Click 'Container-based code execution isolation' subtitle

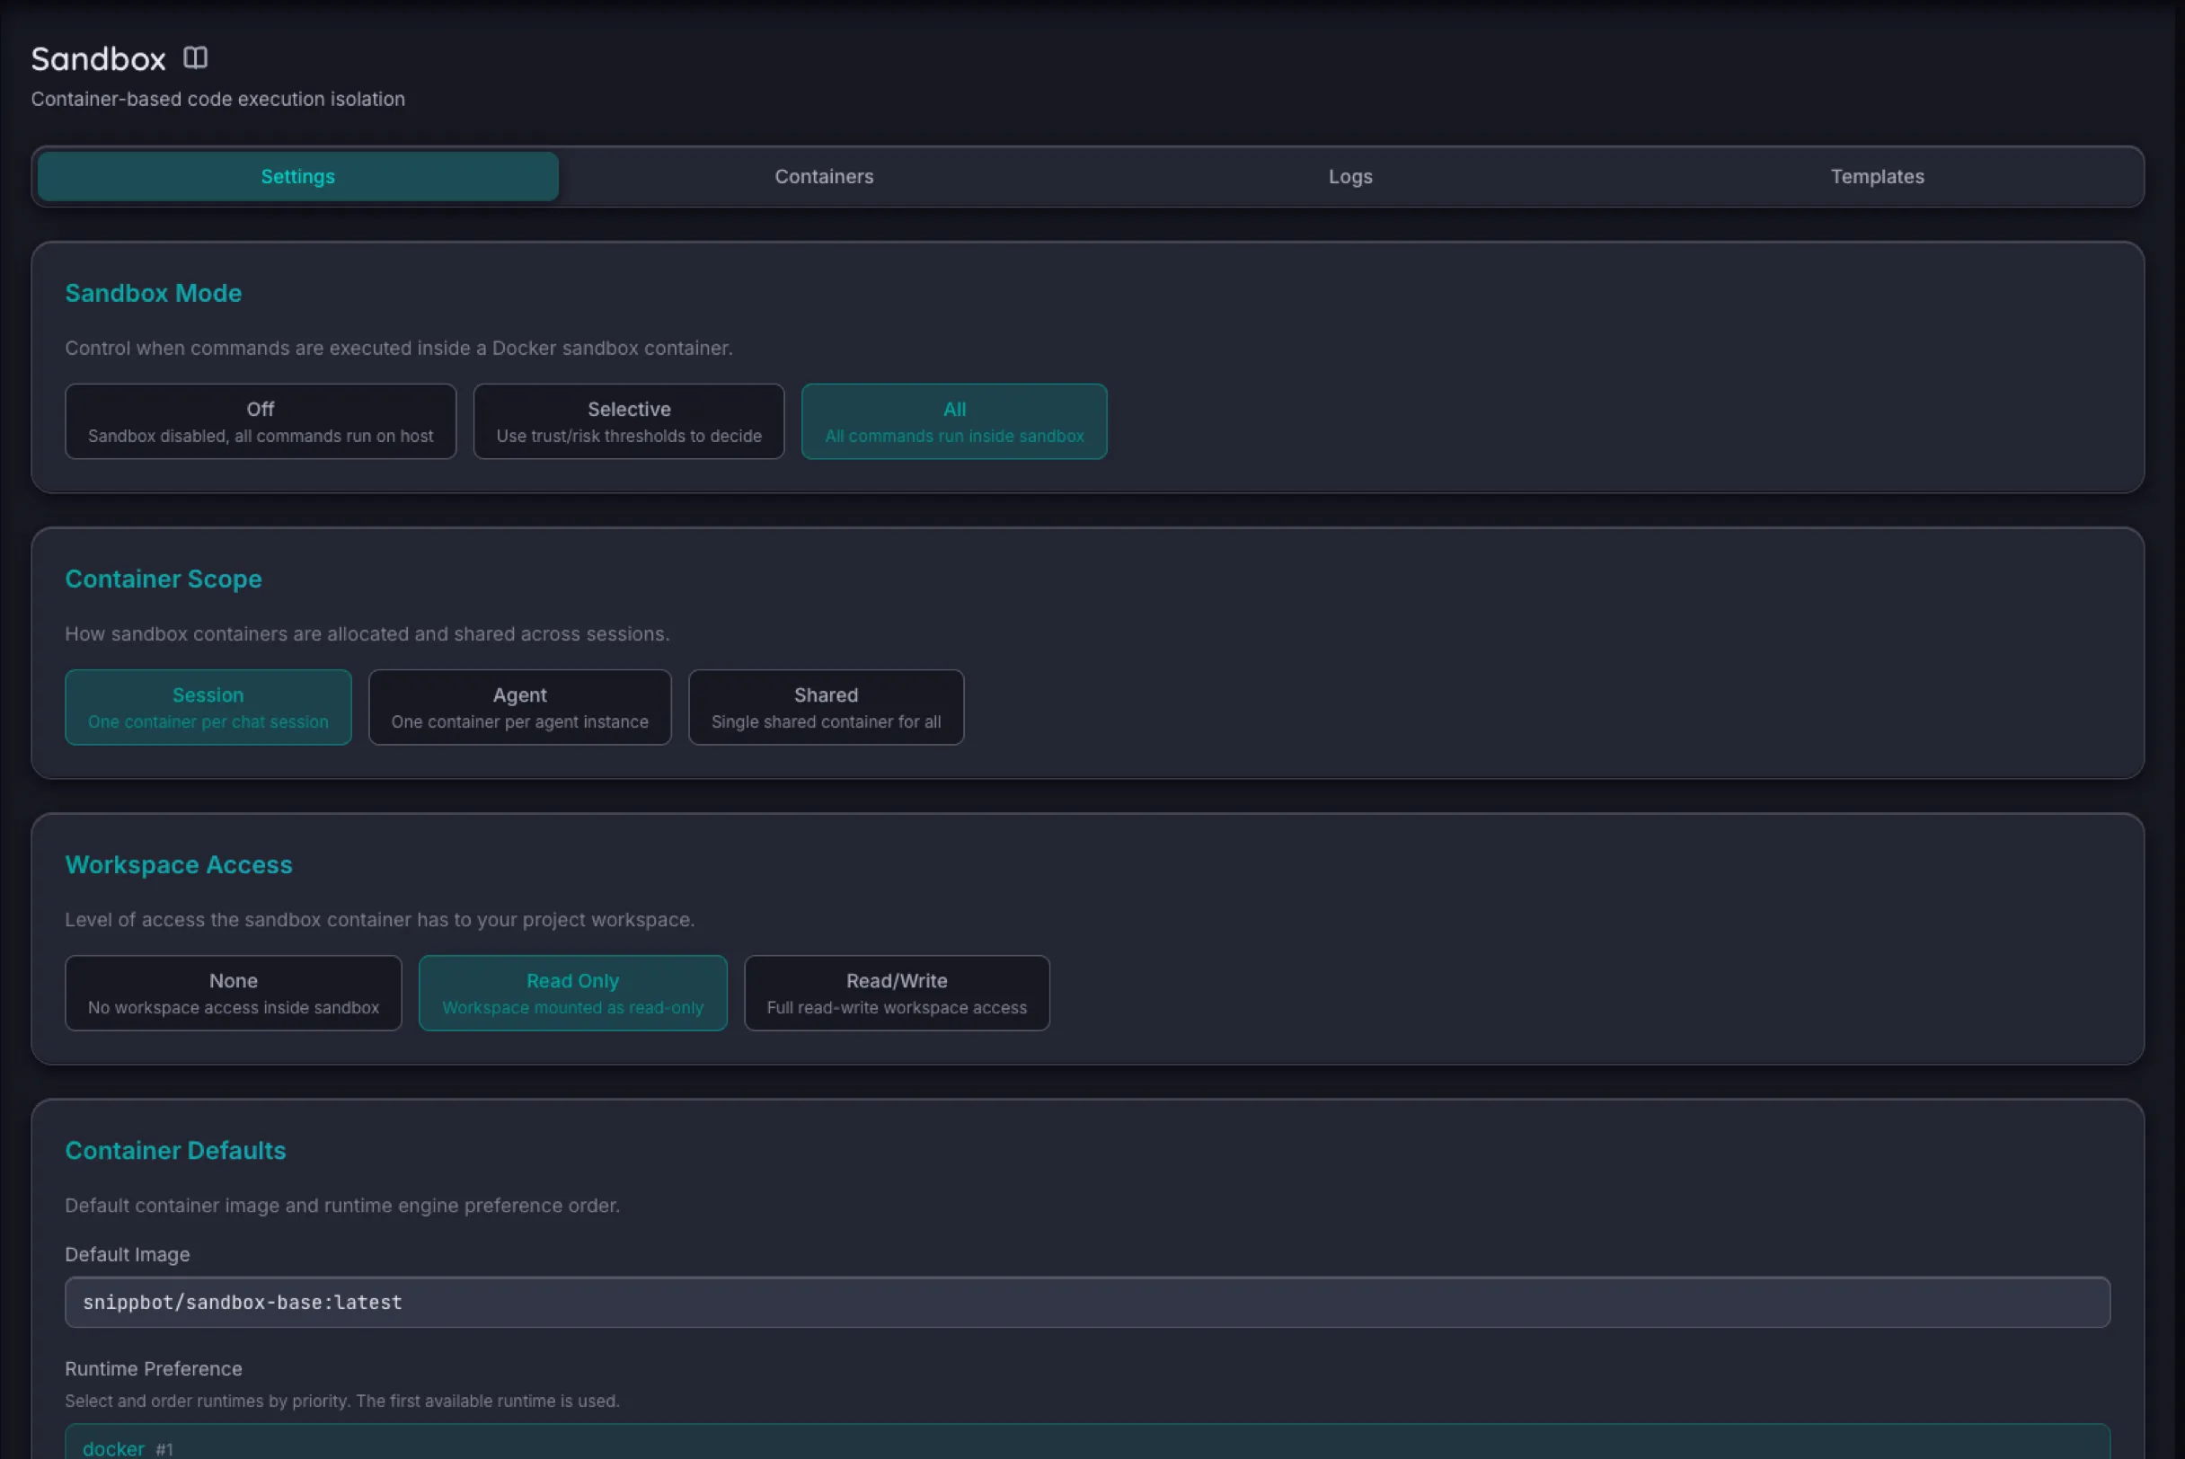[217, 99]
